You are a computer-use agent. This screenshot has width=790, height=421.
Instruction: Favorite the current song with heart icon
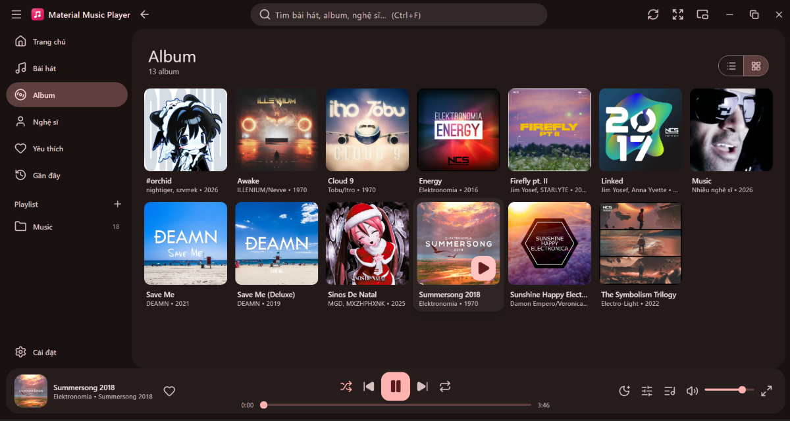(169, 391)
